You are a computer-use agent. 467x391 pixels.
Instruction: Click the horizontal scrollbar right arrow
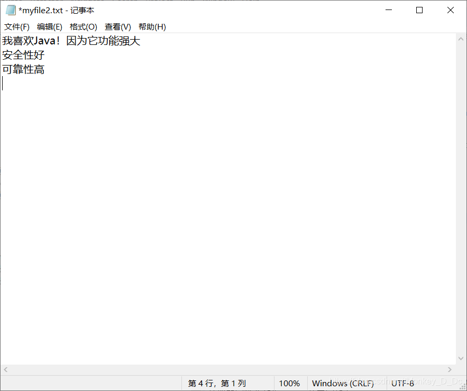click(450, 369)
